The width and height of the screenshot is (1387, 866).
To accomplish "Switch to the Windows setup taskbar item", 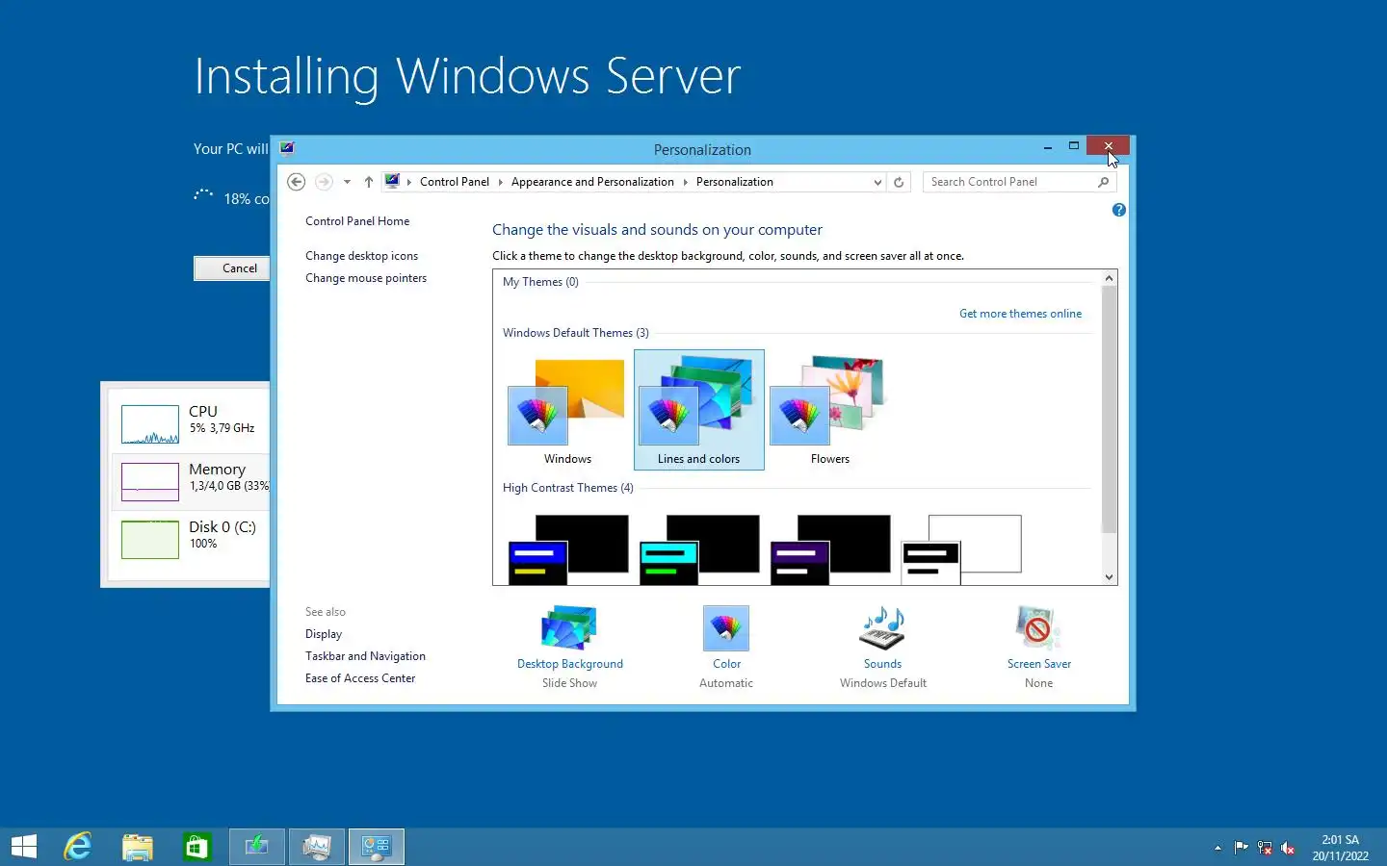I will [x=257, y=847].
